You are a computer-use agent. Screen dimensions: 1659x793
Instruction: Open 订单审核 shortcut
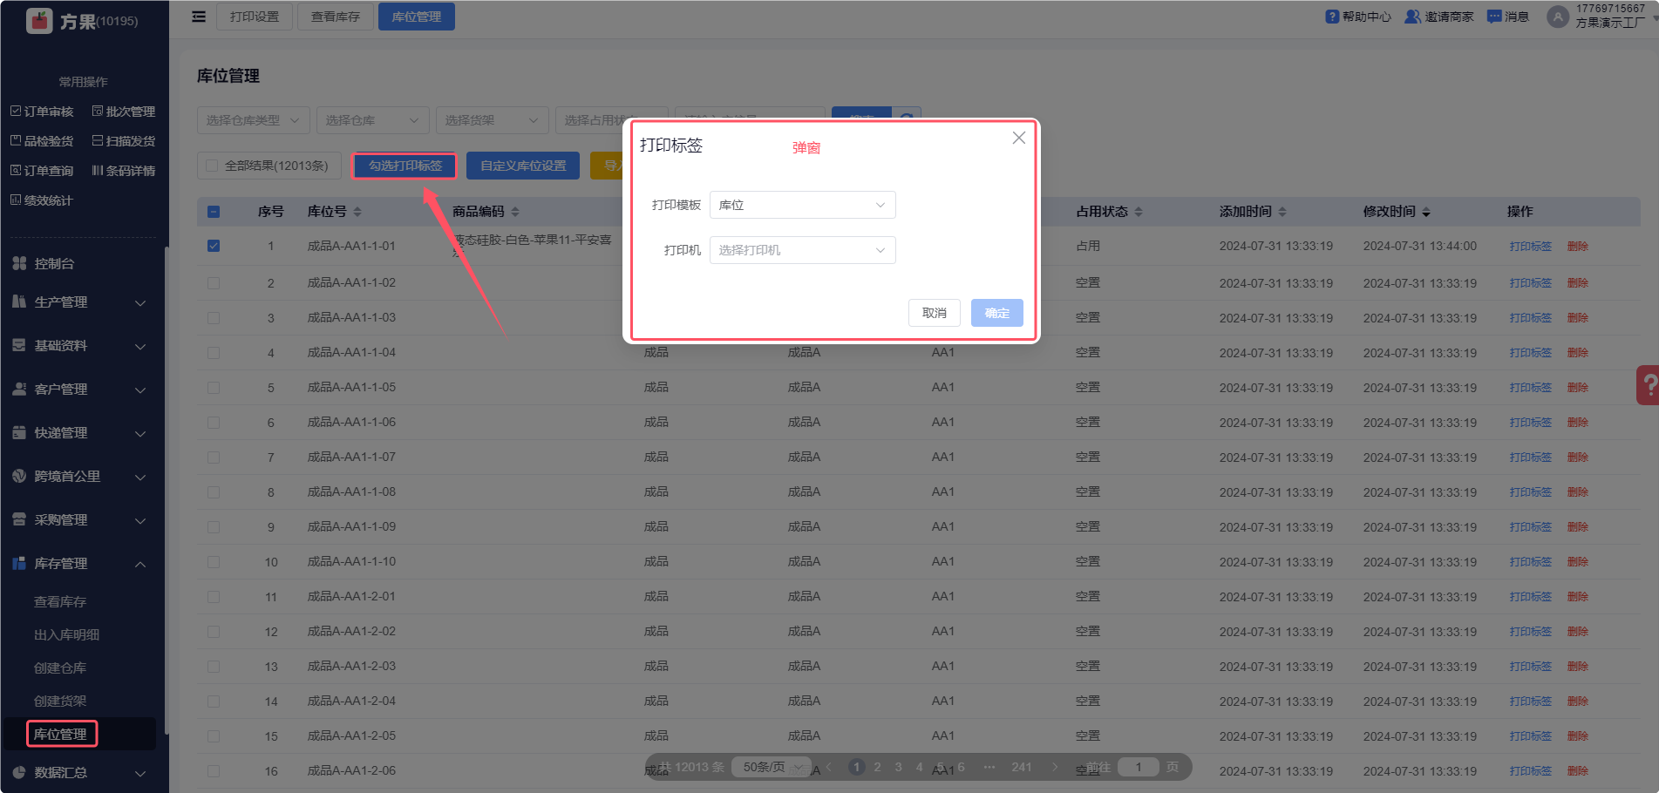(x=42, y=112)
